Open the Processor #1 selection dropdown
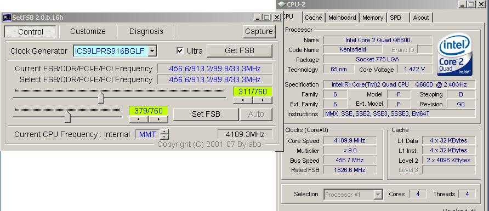Screen dimensions: 489x211 [x=378, y=195]
